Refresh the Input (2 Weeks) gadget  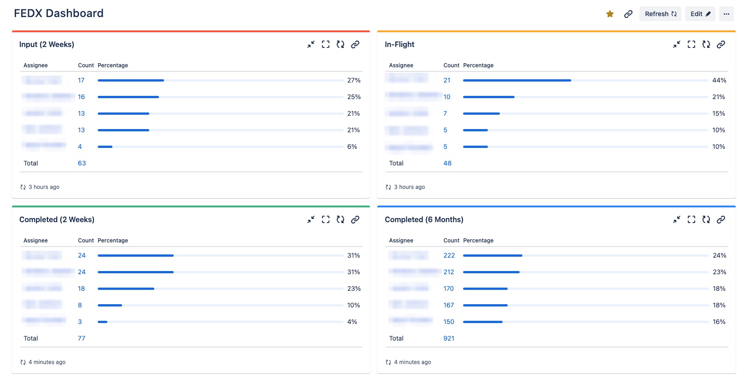click(x=340, y=44)
